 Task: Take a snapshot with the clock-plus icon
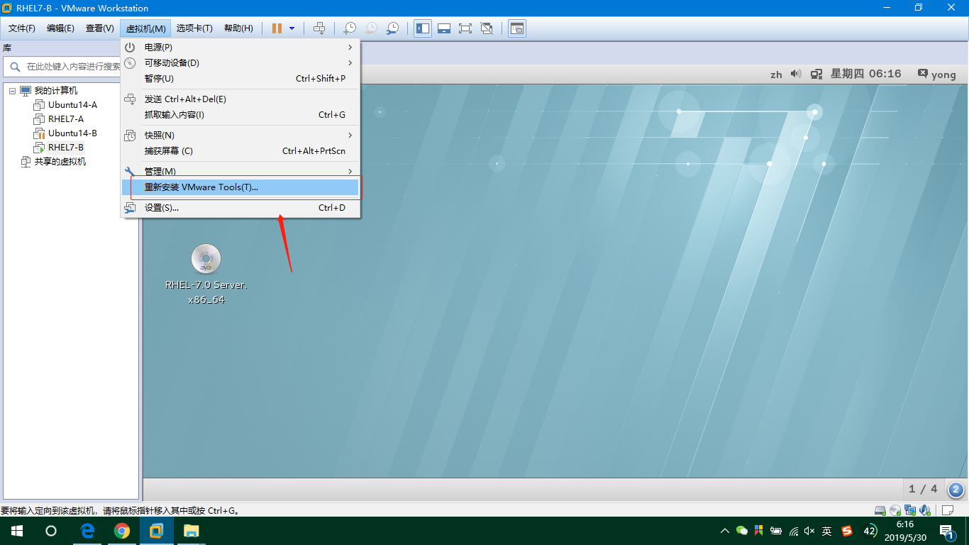(349, 28)
